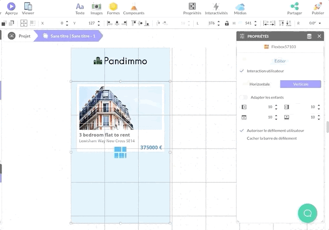Viewport: 329px width, 230px height.
Task: Expand the rotation angle dropdown
Action: (320, 23)
